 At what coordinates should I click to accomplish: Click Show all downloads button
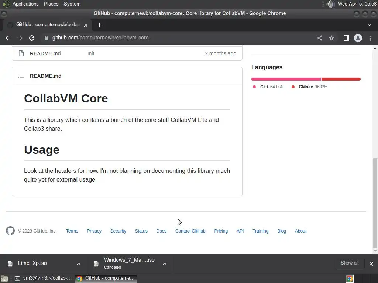[350, 263]
